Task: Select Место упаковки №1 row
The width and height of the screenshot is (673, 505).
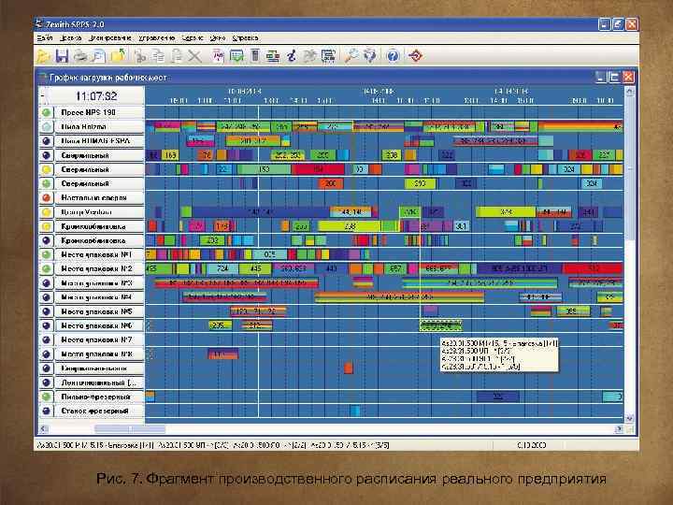Action: 99,254
